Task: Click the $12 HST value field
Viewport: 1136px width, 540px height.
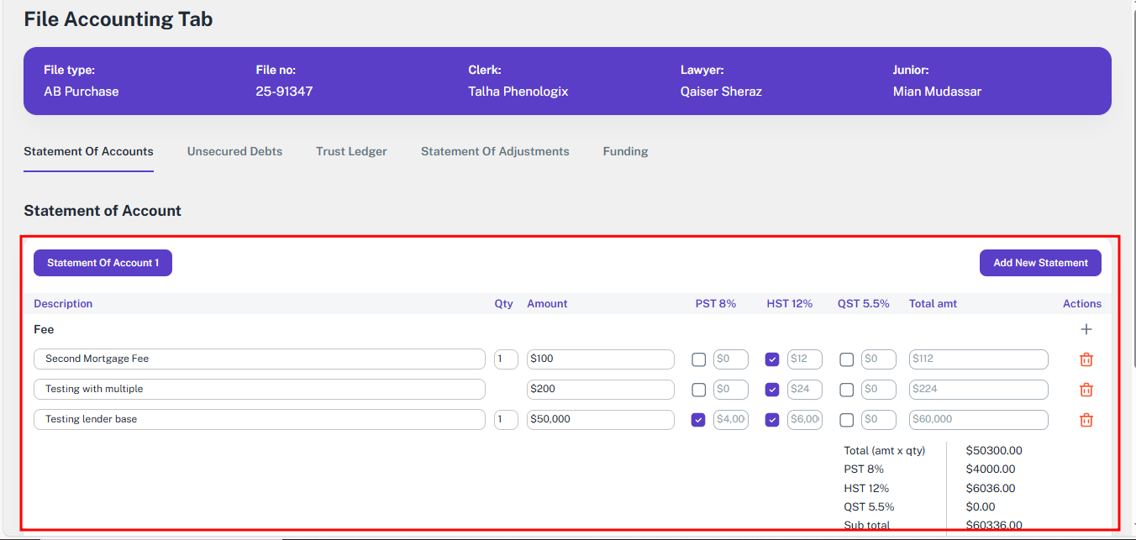Action: pos(805,359)
